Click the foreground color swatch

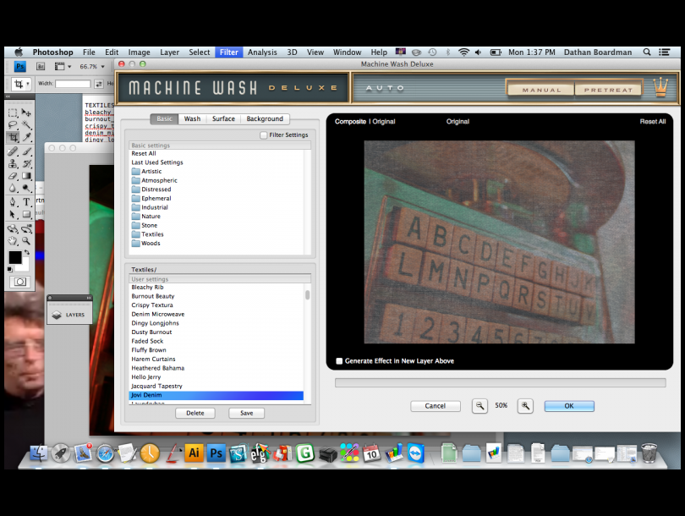pos(15,258)
